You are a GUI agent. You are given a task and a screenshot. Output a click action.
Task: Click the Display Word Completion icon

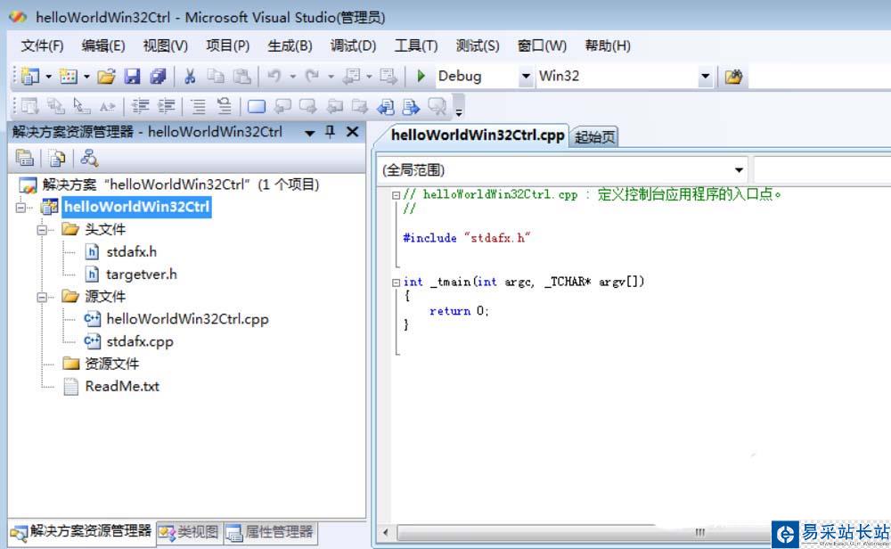108,106
